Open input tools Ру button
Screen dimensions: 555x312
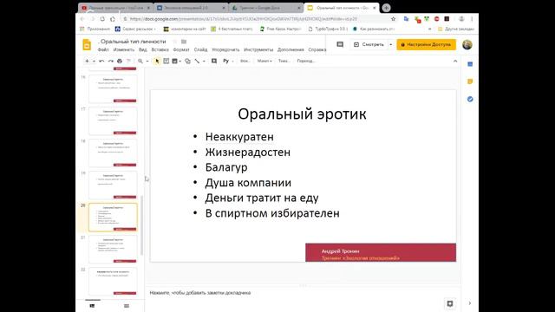(225, 62)
